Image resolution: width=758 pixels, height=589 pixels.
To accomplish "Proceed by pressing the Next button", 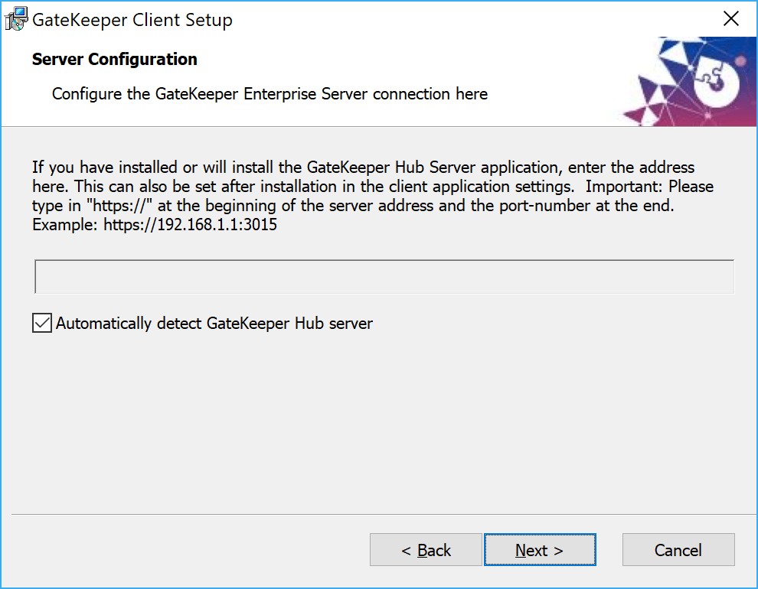I will pos(540,550).
